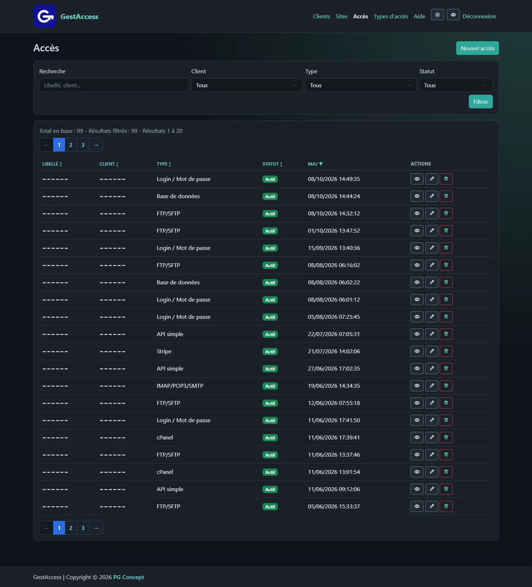The image size is (532, 587).
Task: Click the Déconnexion link
Action: (479, 17)
